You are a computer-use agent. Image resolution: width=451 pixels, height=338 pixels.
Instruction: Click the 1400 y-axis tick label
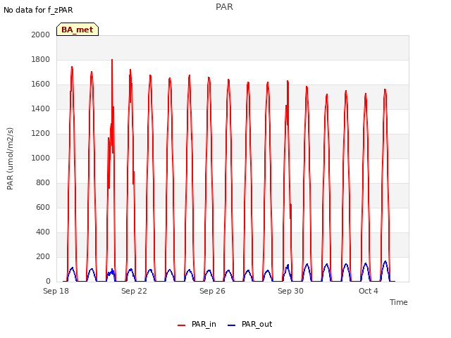click(x=41, y=108)
